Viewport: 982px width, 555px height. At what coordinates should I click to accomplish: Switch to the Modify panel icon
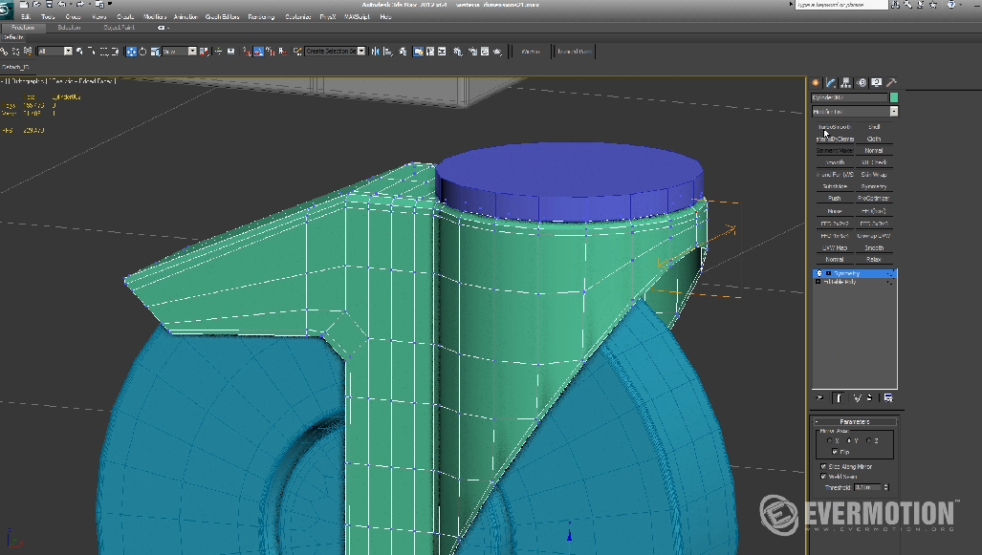831,82
